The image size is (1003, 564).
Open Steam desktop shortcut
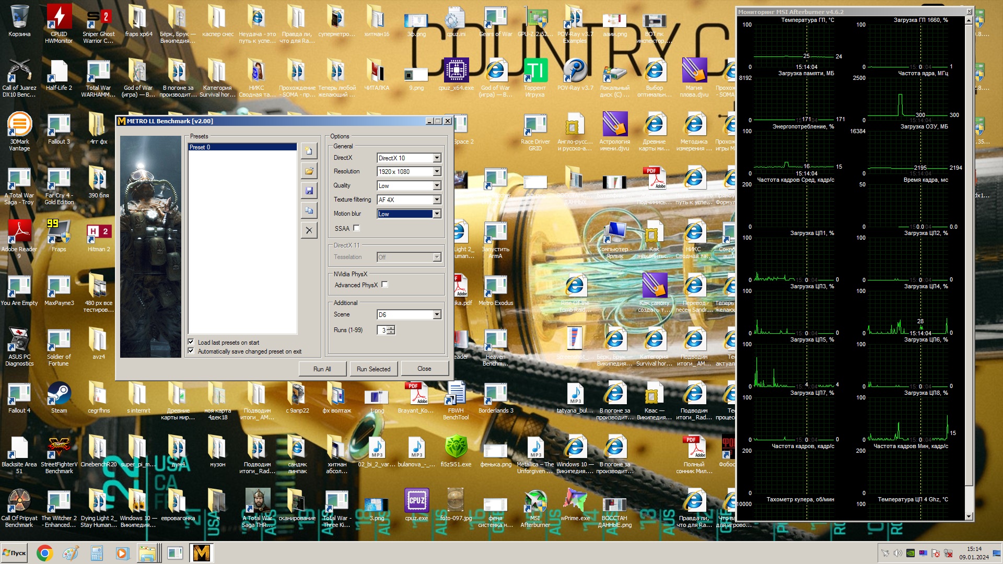pyautogui.click(x=59, y=394)
